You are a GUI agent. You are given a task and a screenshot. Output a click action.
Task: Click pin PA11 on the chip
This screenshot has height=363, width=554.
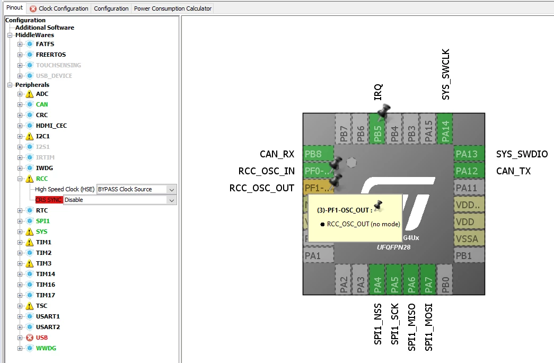469,188
